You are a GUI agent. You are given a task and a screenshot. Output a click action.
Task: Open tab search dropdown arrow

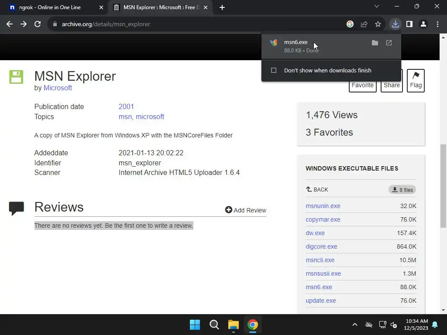click(377, 6)
